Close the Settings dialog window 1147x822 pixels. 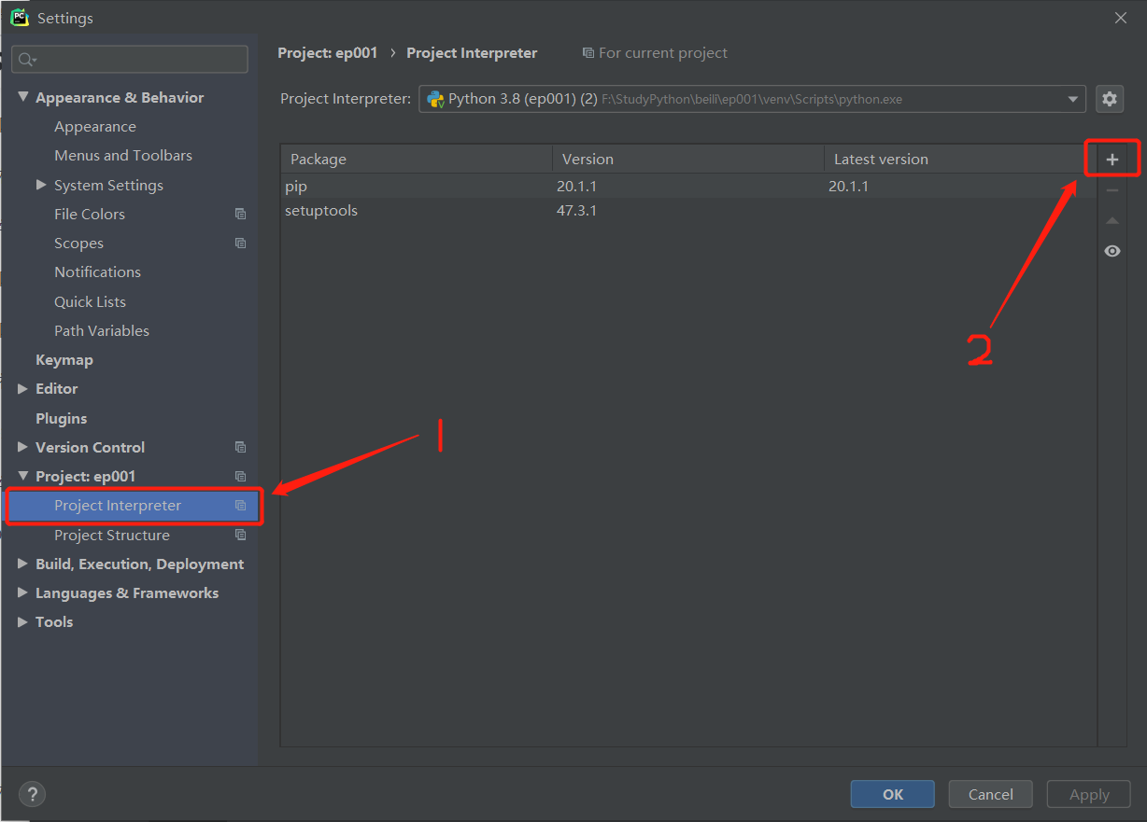tap(1120, 17)
